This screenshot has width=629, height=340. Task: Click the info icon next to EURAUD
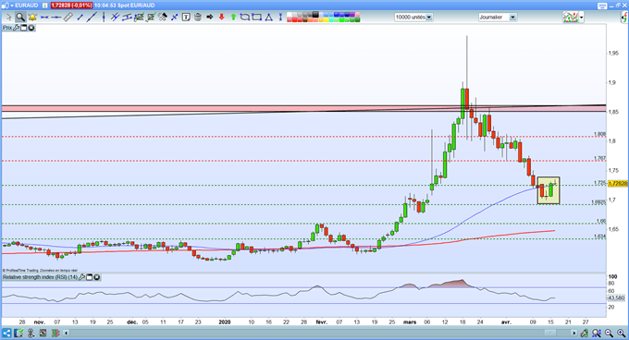tap(44, 6)
